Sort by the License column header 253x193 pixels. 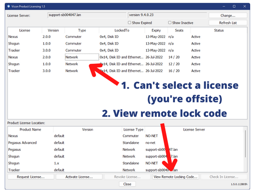24,30
